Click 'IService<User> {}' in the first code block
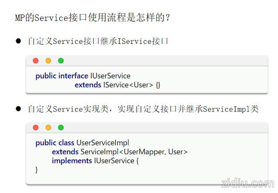 coord(132,85)
